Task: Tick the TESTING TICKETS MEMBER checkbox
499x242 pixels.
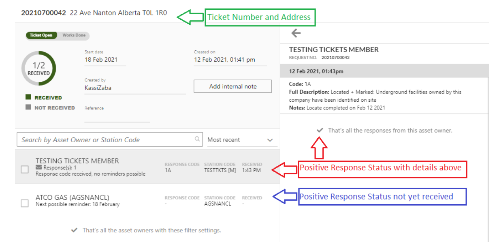Action: pyautogui.click(x=25, y=169)
